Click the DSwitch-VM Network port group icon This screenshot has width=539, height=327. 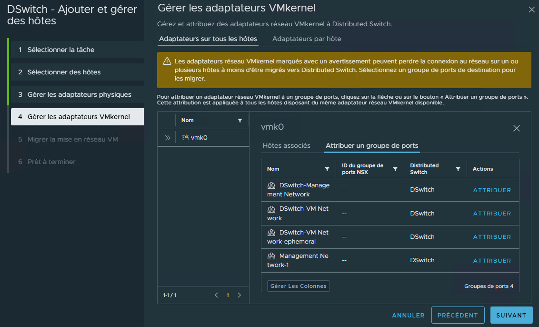tap(271, 209)
